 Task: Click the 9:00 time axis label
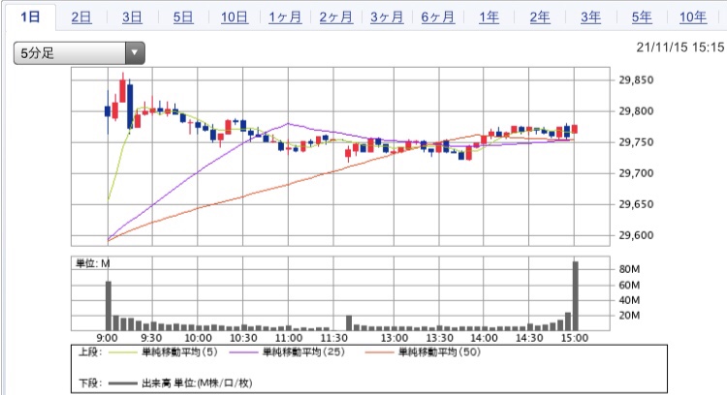click(x=107, y=338)
